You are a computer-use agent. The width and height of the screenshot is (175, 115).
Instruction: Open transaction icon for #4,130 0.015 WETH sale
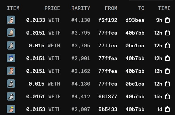point(167,84)
